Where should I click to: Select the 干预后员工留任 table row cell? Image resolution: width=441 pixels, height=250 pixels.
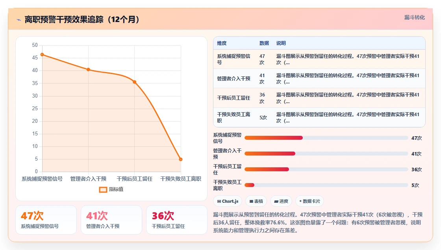point(234,98)
